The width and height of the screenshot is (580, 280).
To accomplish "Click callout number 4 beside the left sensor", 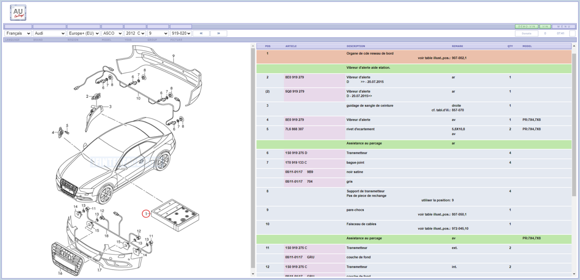I will point(53,133).
